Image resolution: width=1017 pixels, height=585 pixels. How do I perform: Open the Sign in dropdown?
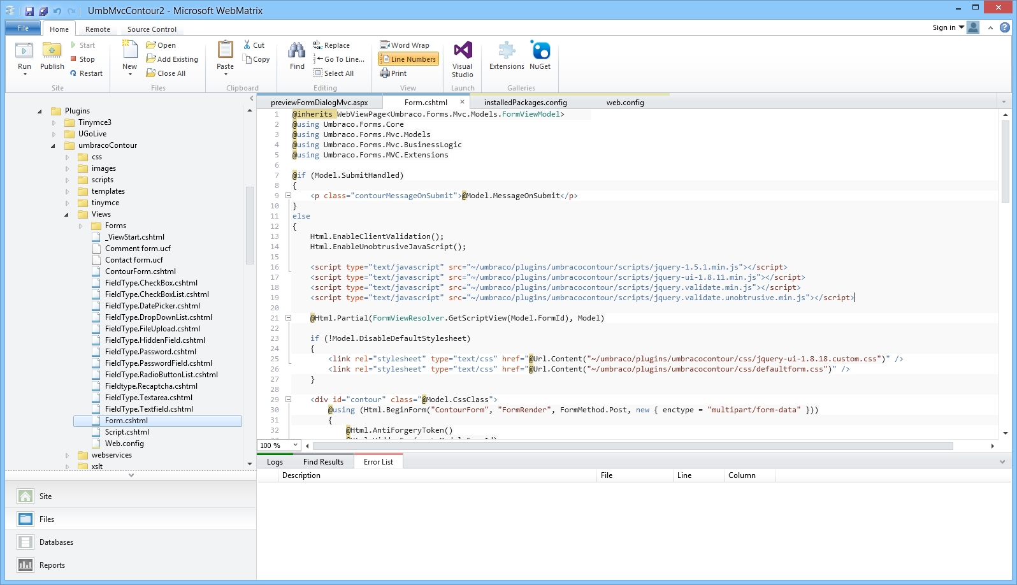(948, 27)
